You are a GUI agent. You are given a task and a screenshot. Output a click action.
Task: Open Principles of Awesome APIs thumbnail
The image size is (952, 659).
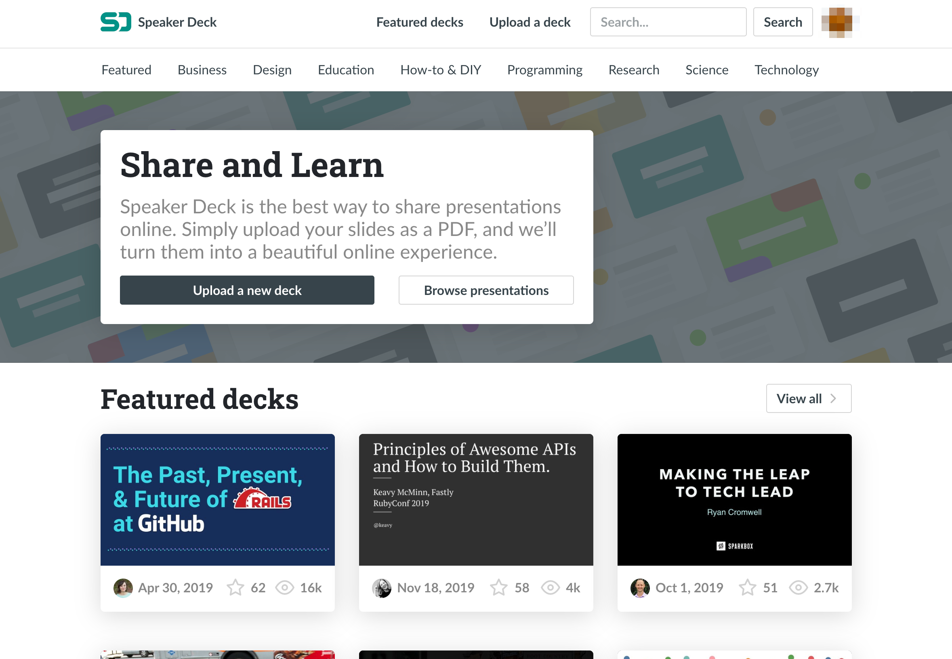[476, 500]
